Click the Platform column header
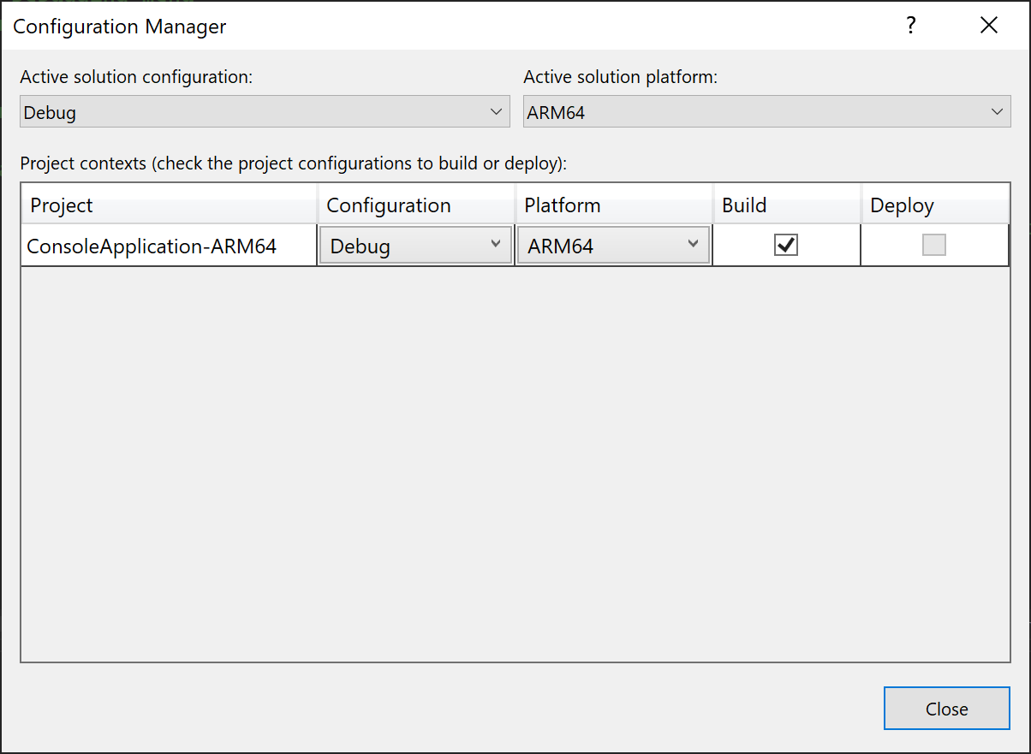 563,205
